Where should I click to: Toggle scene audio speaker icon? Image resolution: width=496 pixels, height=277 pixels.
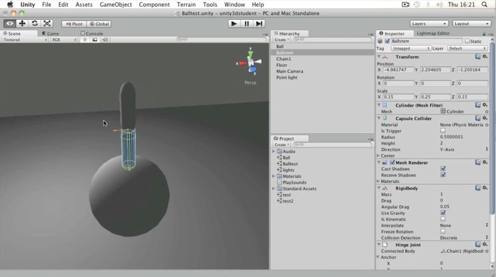click(105, 40)
